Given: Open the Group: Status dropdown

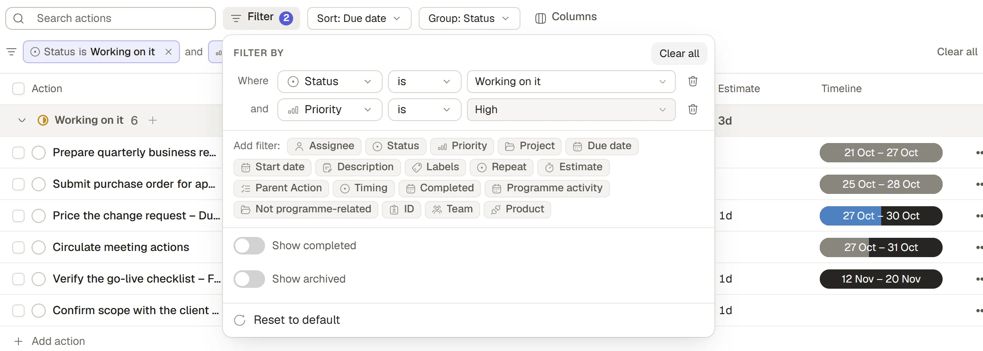Looking at the screenshot, I should (470, 18).
